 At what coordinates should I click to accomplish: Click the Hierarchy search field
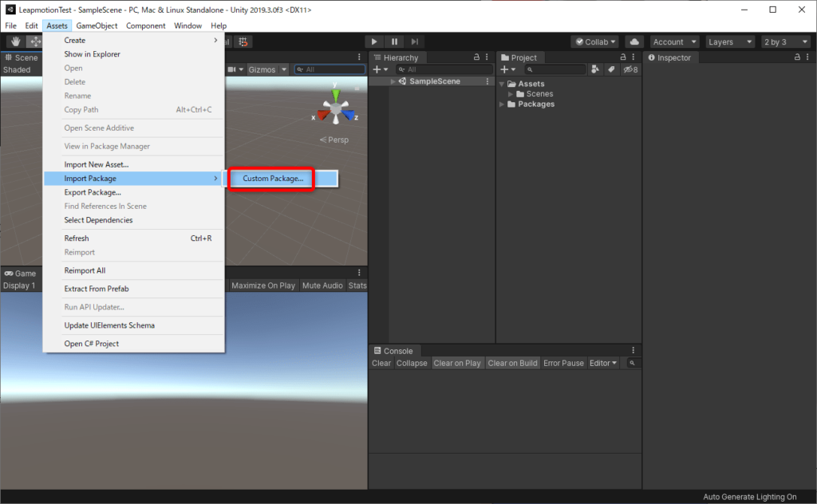[444, 69]
